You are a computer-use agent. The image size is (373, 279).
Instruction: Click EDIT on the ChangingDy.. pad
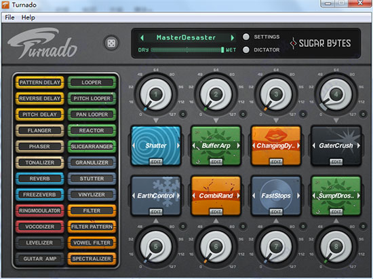click(x=276, y=162)
